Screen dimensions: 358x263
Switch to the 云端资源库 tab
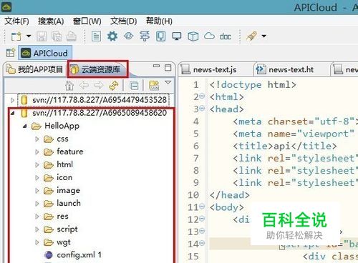pyautogui.click(x=98, y=69)
